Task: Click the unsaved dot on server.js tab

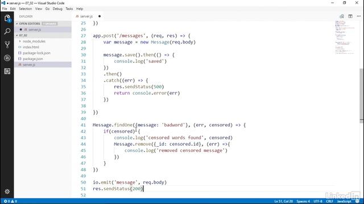Action: click(x=100, y=16)
